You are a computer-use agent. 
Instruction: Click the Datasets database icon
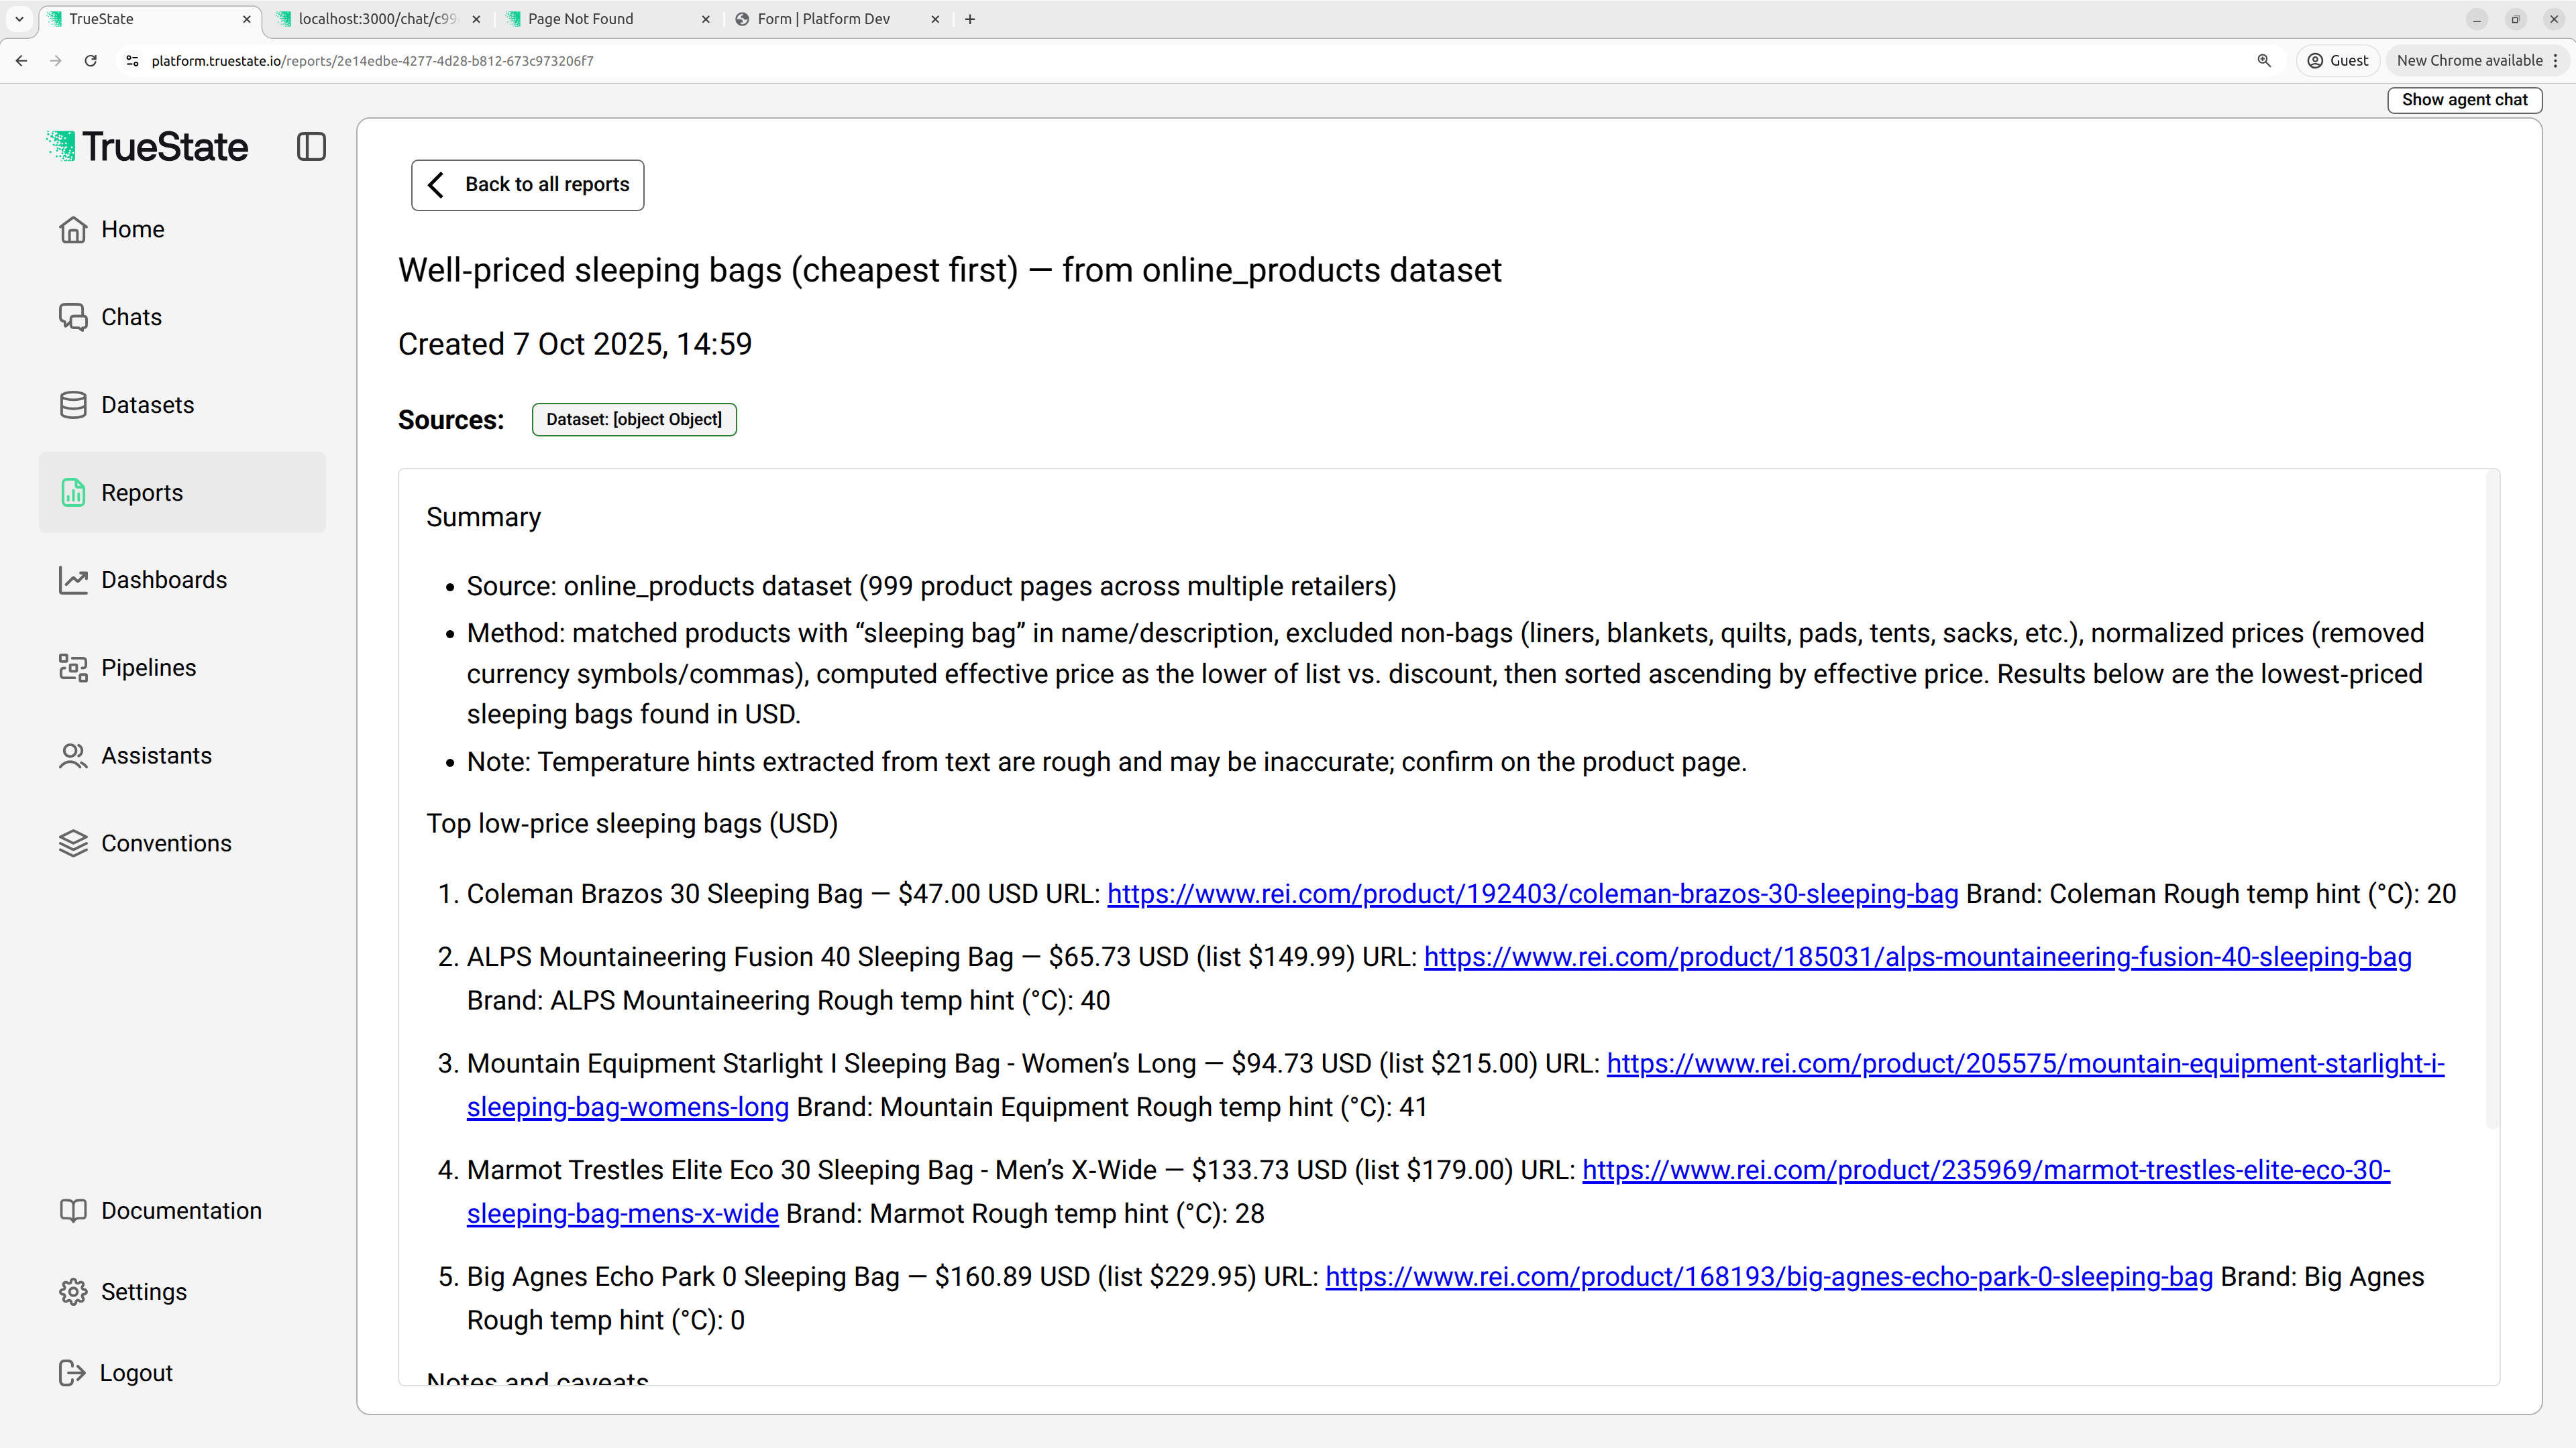[x=73, y=405]
